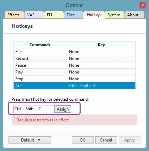Click the Commands column header

[40, 45]
